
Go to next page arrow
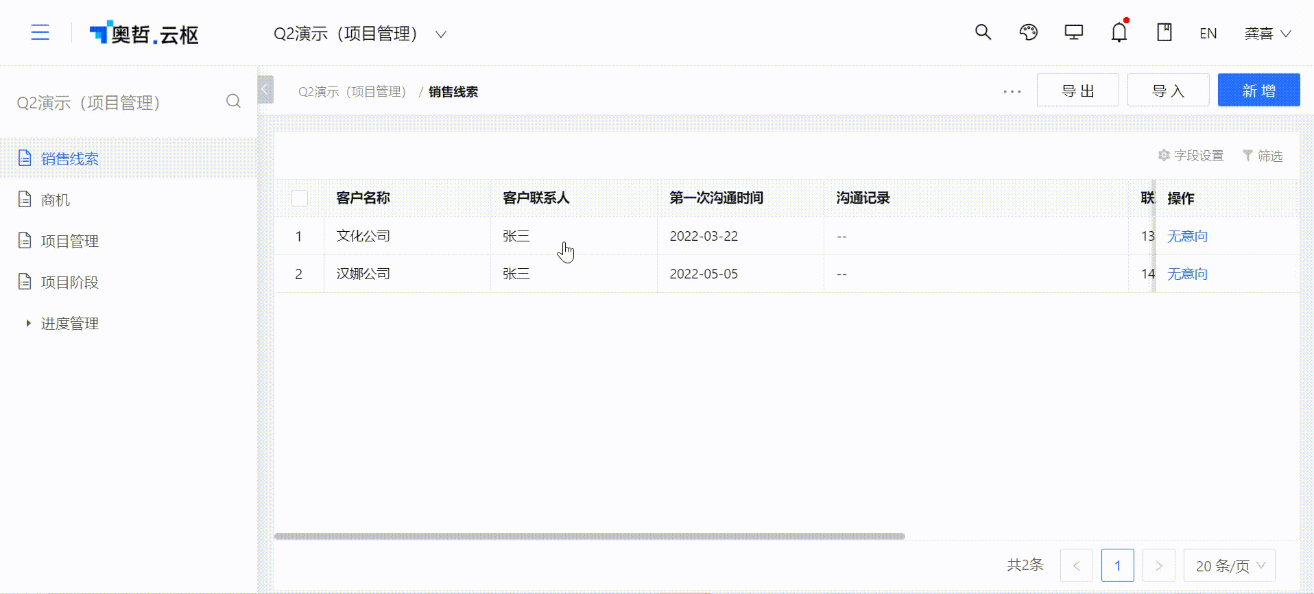(1159, 566)
